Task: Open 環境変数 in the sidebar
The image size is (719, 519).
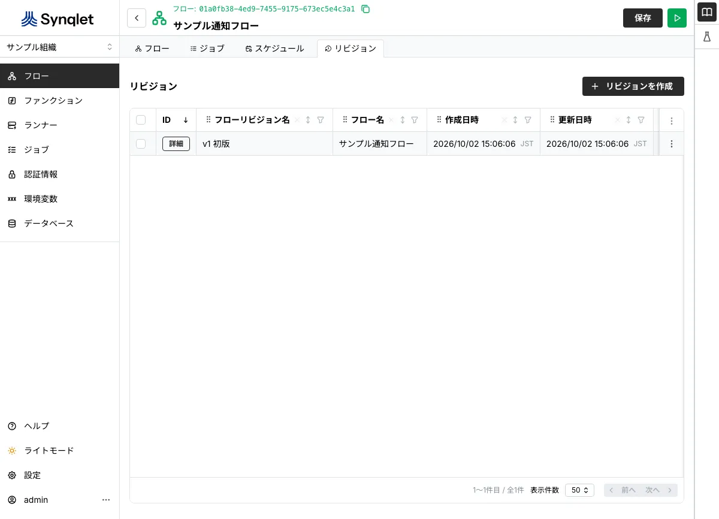Action: point(59,199)
